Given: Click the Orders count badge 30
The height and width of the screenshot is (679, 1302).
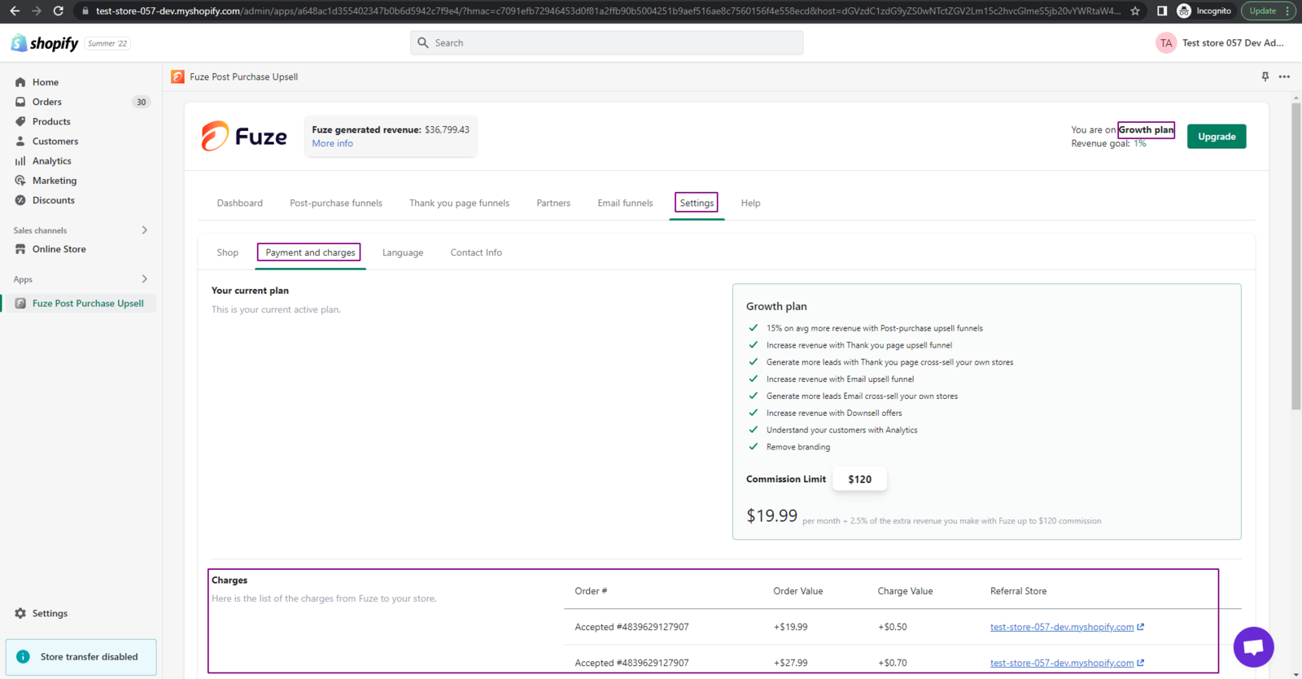Looking at the screenshot, I should (x=141, y=102).
